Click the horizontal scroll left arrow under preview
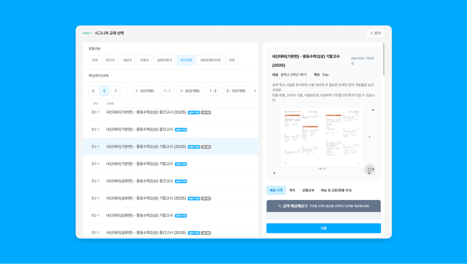This screenshot has height=264, width=467. point(274,173)
